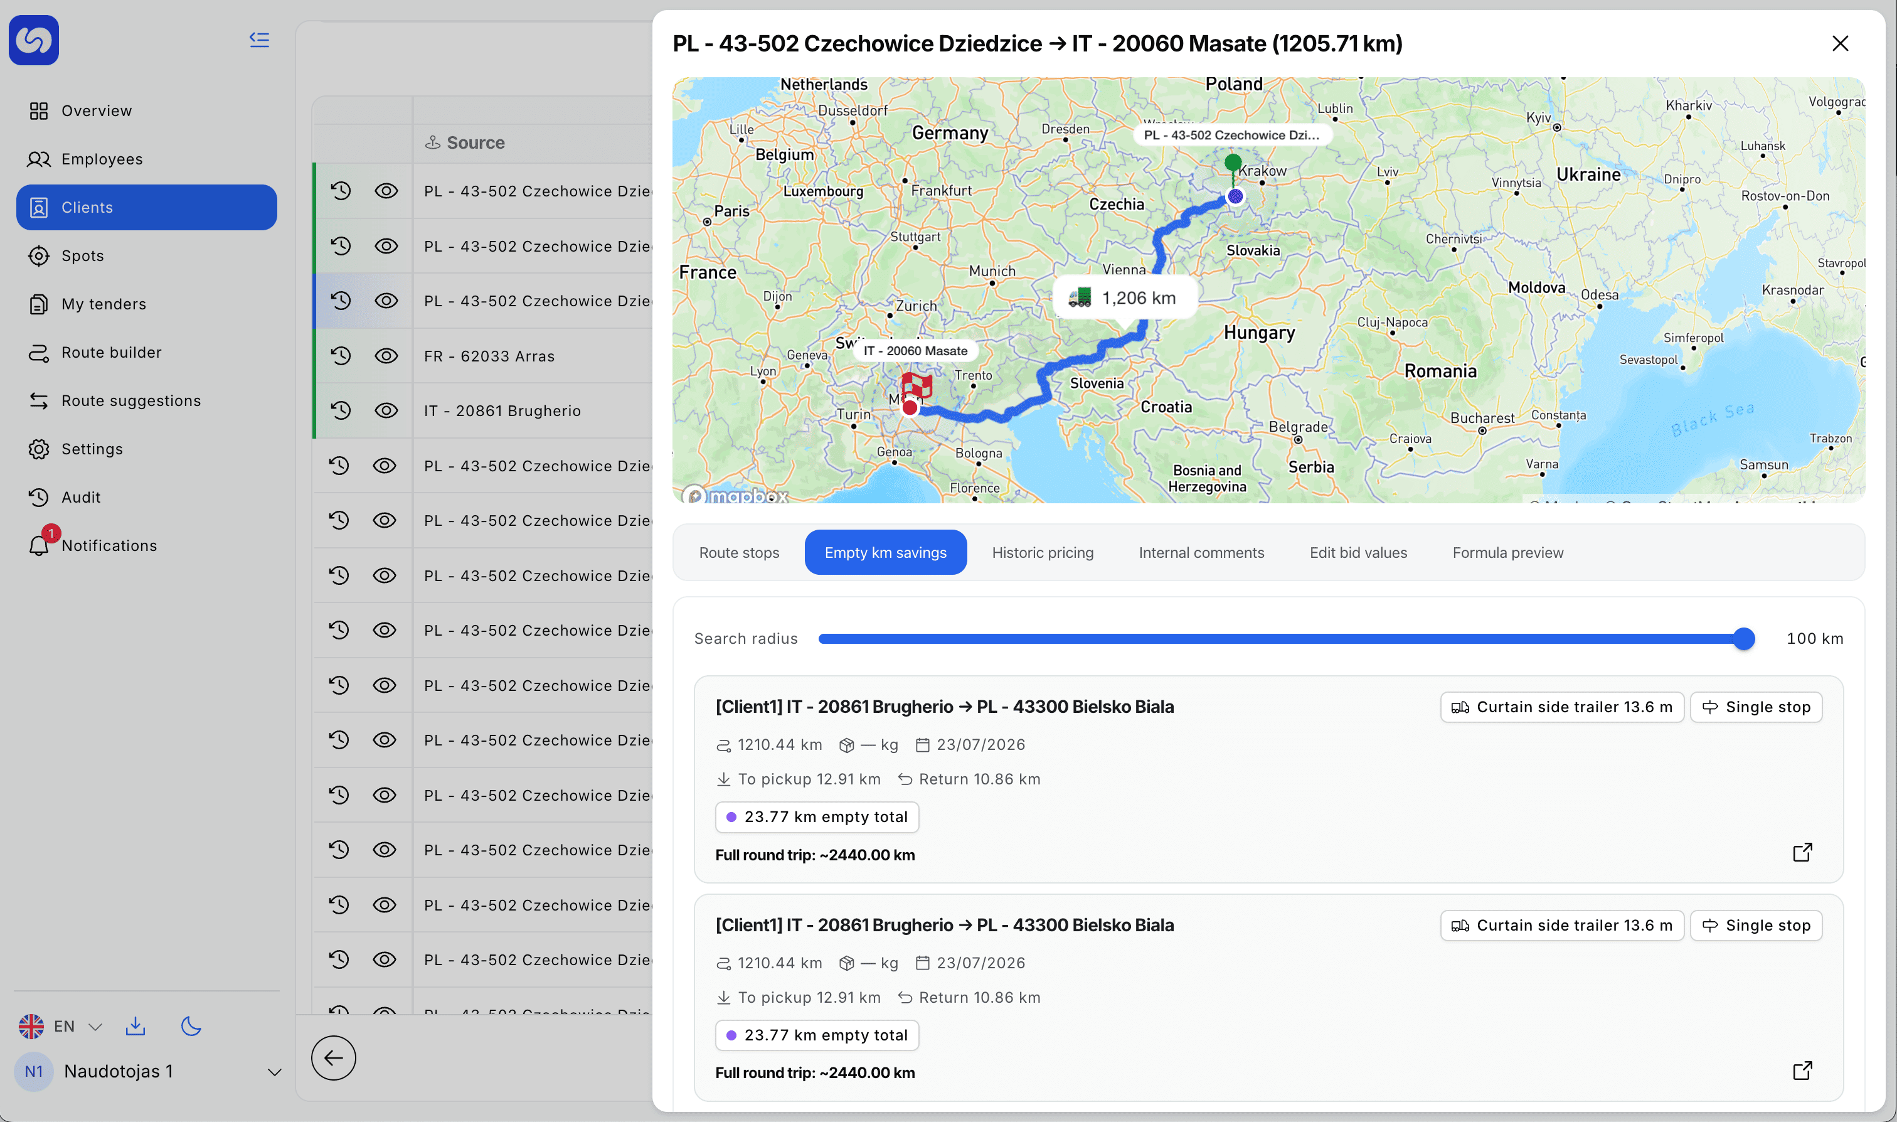This screenshot has height=1122, width=1897.
Task: Click the download icon in sidebar footer
Action: 135,1026
